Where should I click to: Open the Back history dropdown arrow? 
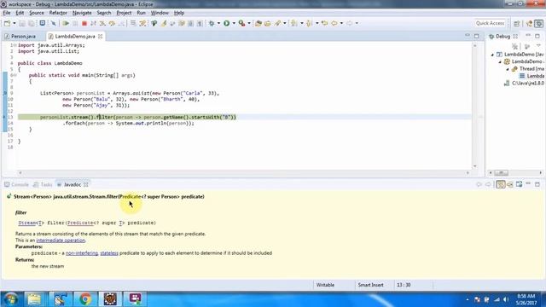pyautogui.click(x=341, y=23)
